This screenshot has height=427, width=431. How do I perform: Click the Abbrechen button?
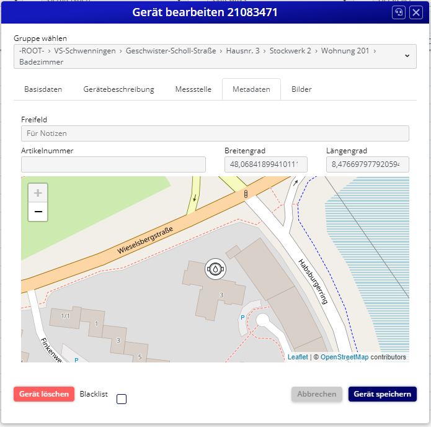pos(316,394)
